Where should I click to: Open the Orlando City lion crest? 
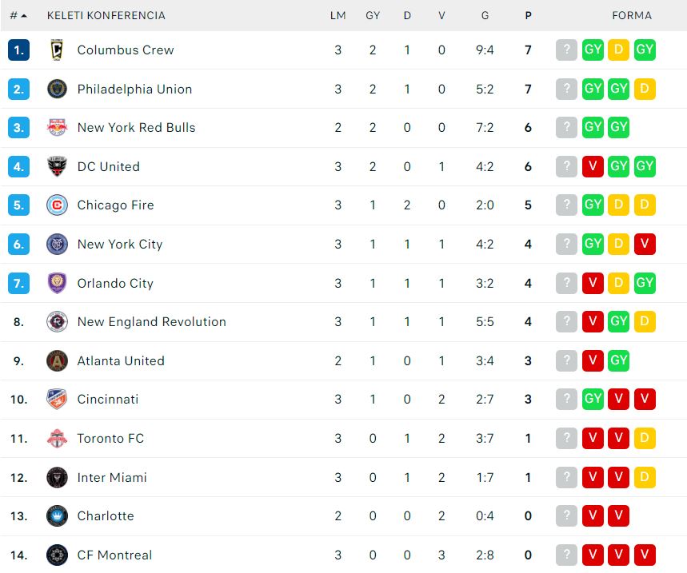(57, 283)
